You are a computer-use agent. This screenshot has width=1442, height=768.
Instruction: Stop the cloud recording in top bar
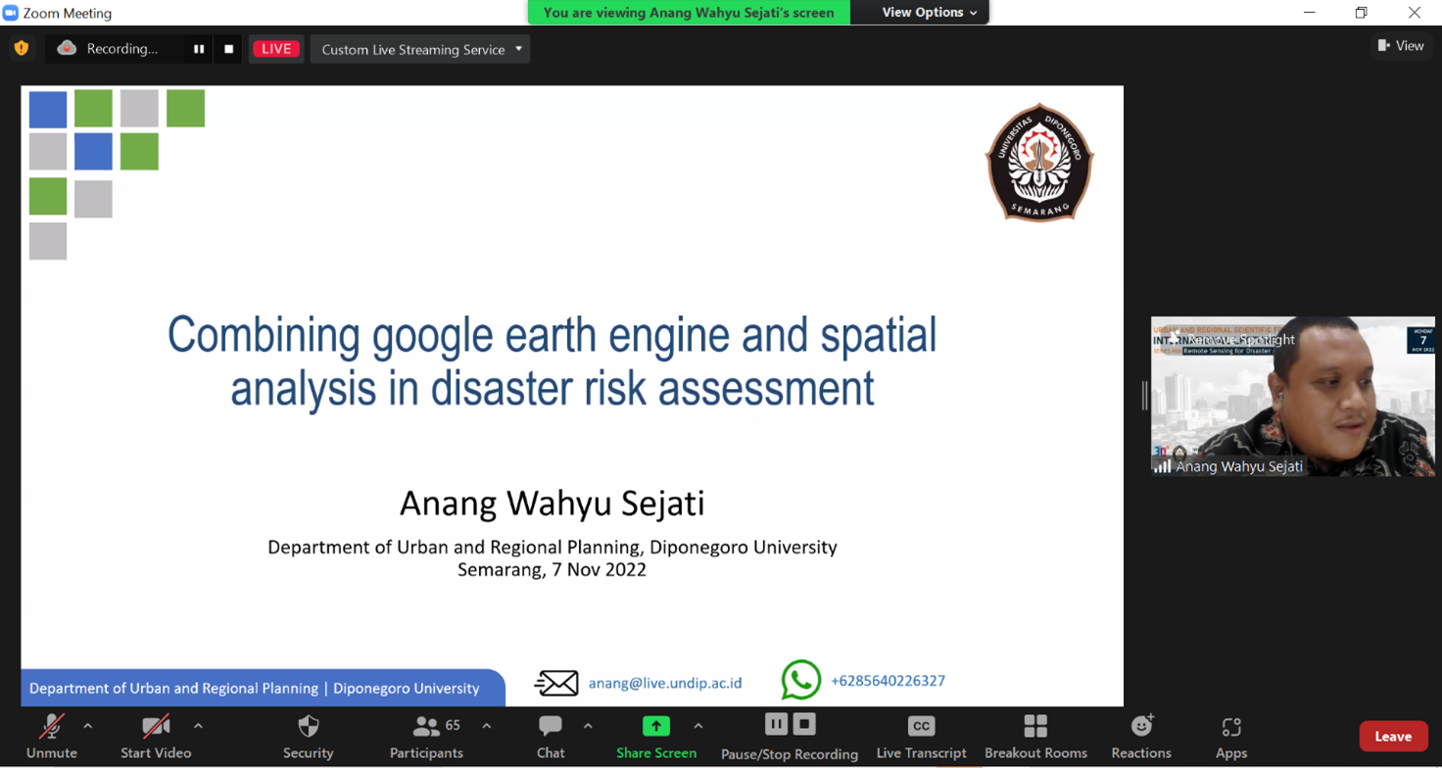click(229, 49)
